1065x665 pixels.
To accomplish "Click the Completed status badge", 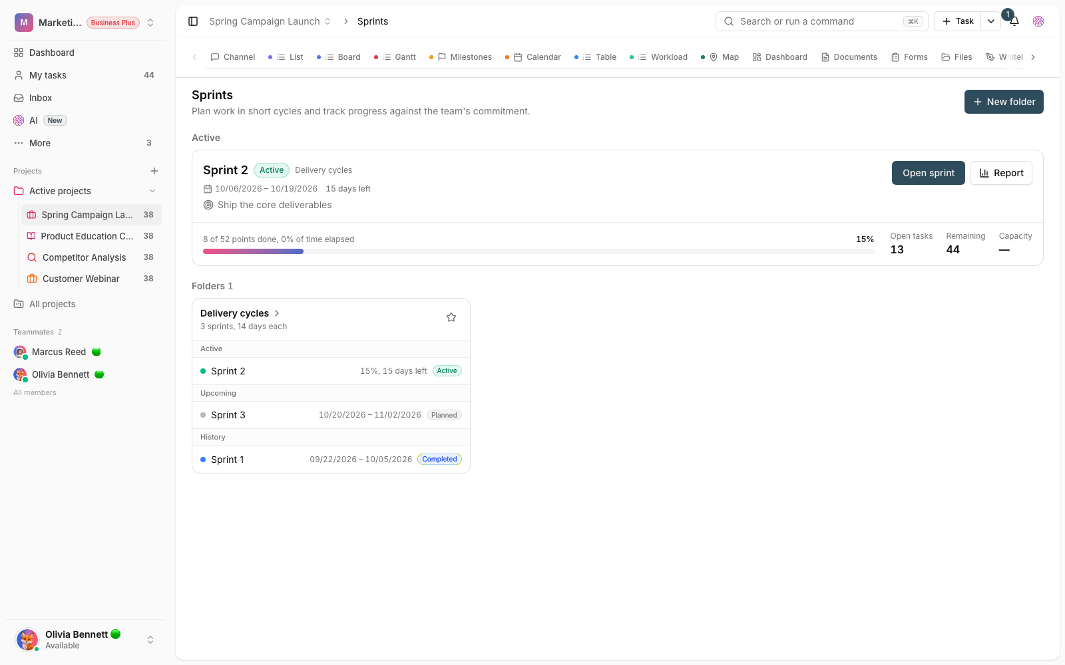I will (x=440, y=460).
